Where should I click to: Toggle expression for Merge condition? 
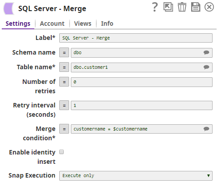pyautogui.click(x=64, y=129)
